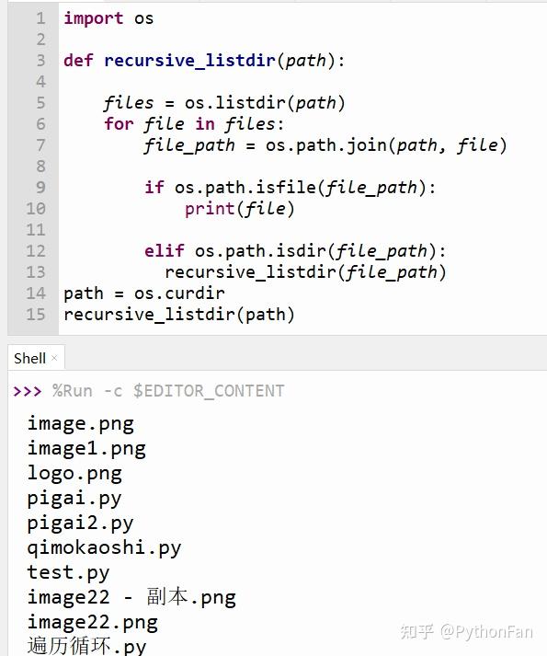Click the os.path.join line of code

pos(325,145)
